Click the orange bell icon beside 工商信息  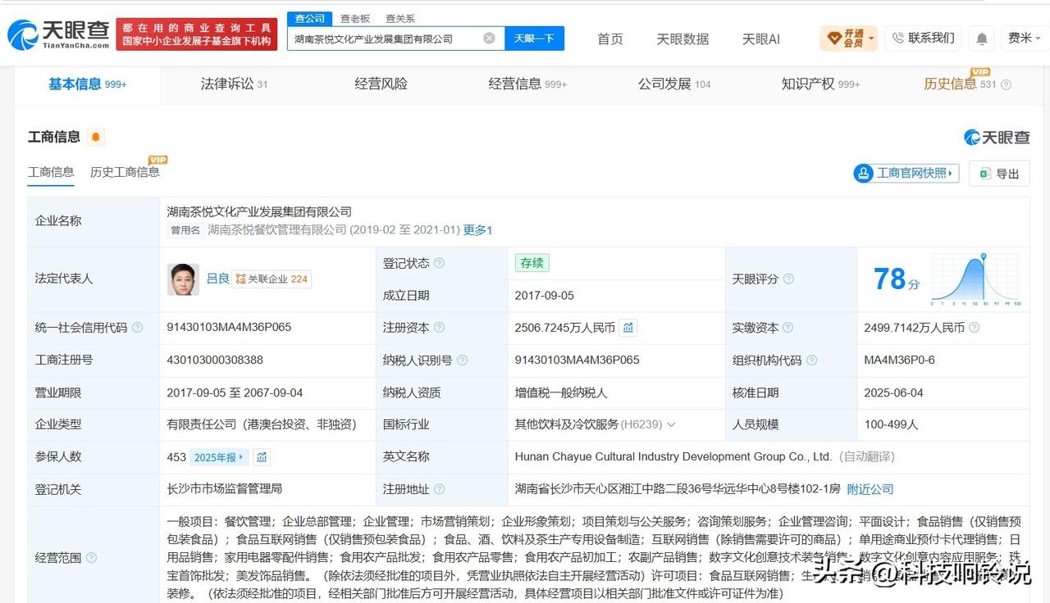click(x=96, y=137)
